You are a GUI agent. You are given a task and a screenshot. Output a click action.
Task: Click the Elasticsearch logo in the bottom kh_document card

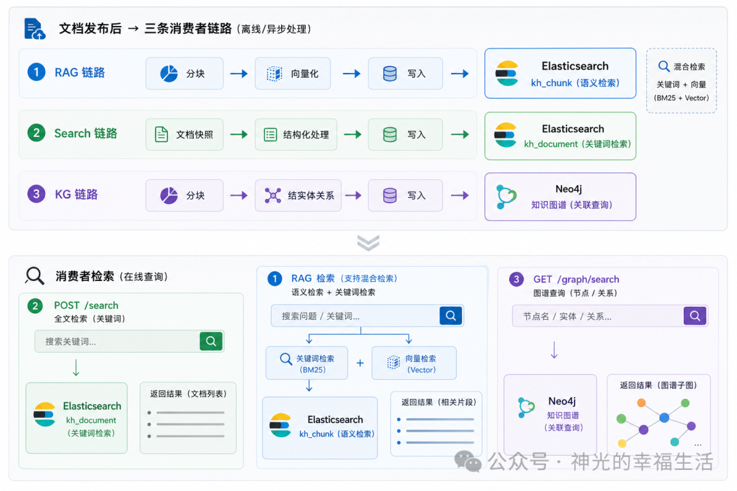pyautogui.click(x=44, y=415)
